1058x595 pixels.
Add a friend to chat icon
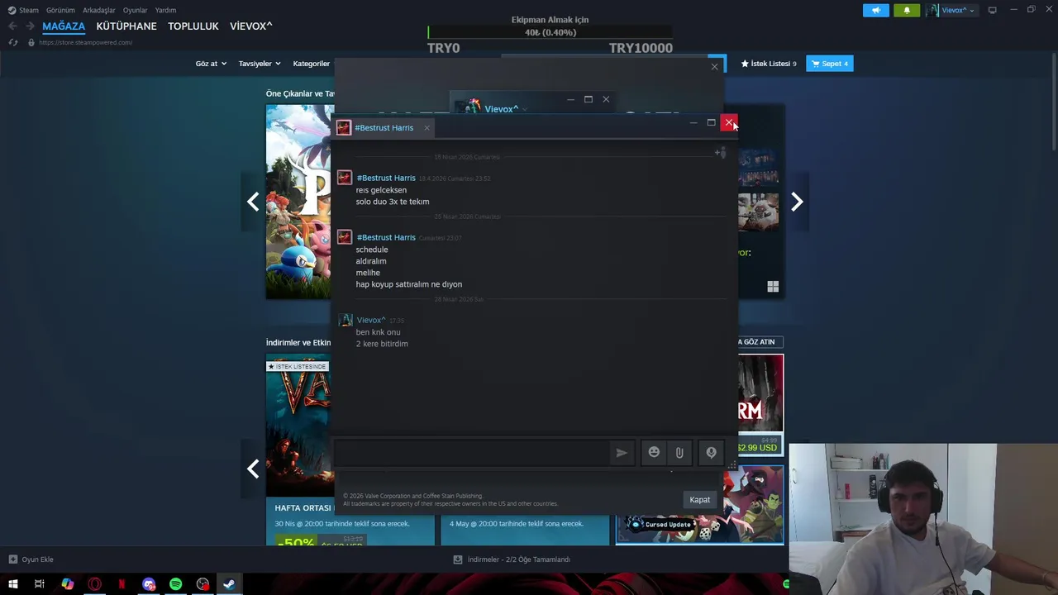pyautogui.click(x=720, y=152)
